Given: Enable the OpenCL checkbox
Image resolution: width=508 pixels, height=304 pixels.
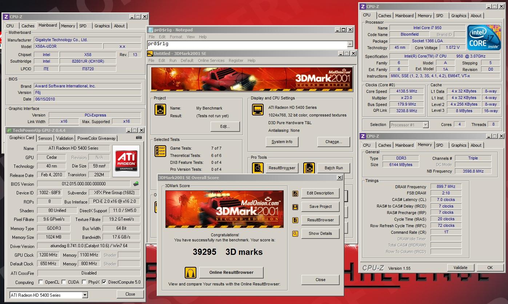Looking at the screenshot, I should point(41,282).
